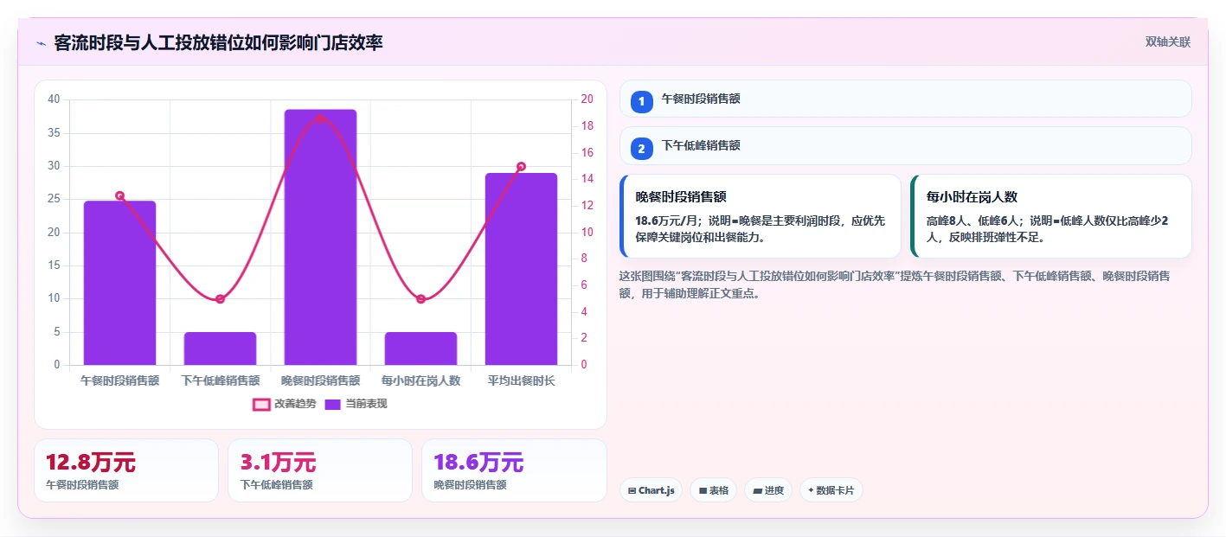The image size is (1226, 537).
Task: Click the number 1 badge
Action: point(642,102)
